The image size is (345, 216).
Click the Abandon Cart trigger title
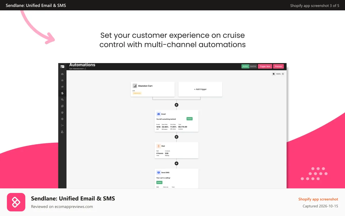145,86
